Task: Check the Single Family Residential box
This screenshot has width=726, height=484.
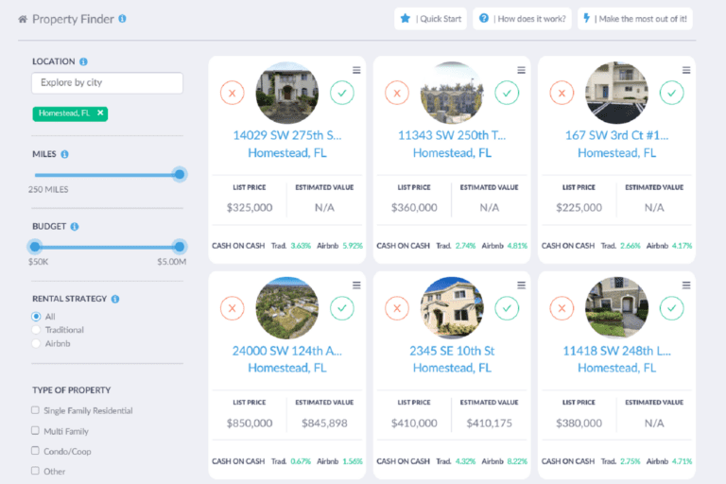Action: pos(36,410)
